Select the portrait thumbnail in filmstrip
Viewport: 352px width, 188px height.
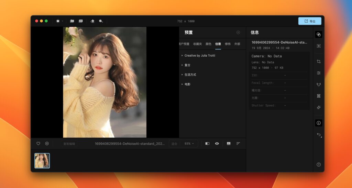[x=42, y=161]
